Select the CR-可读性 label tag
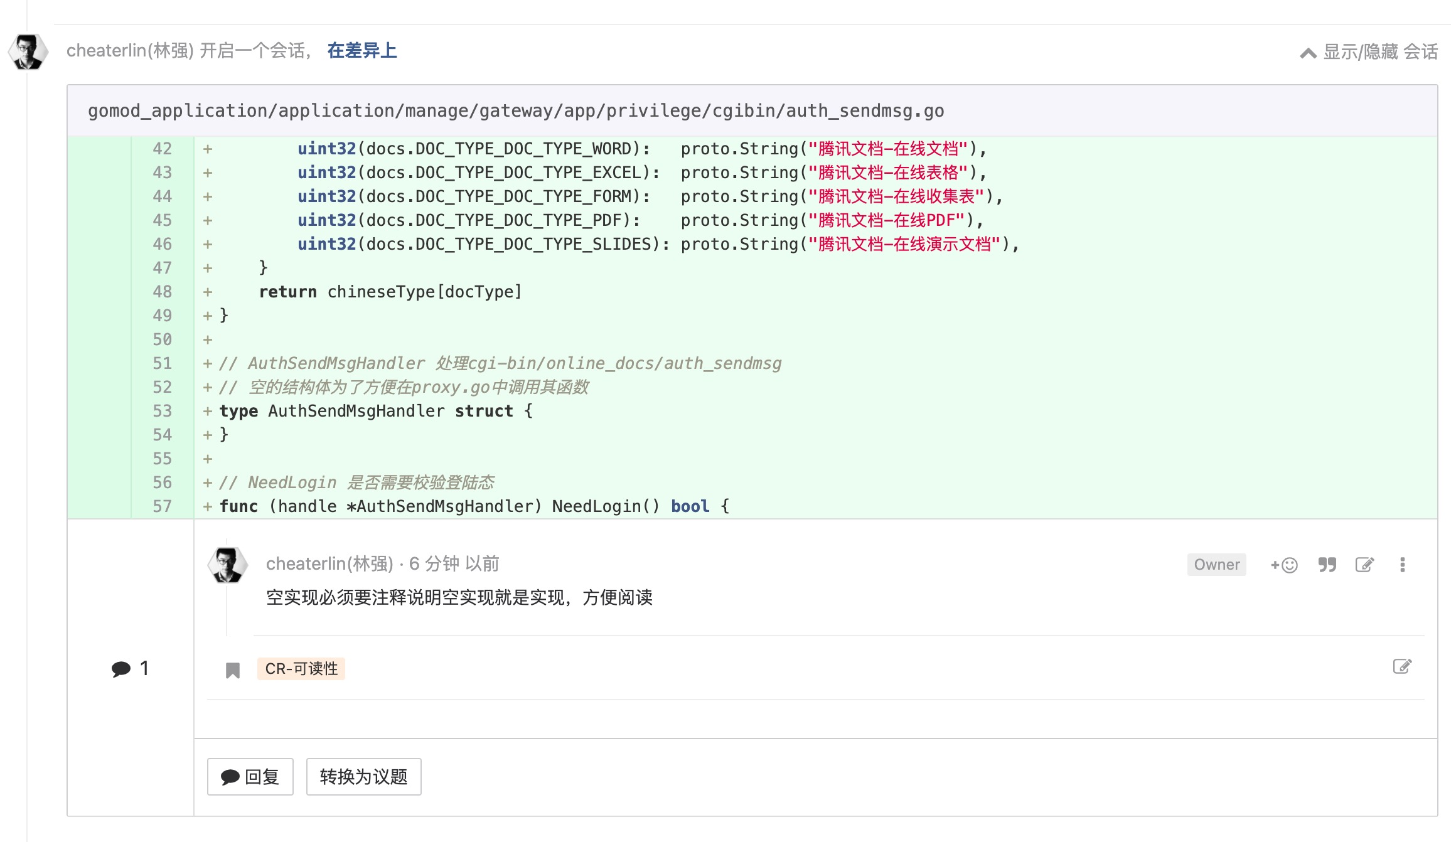 (x=301, y=669)
